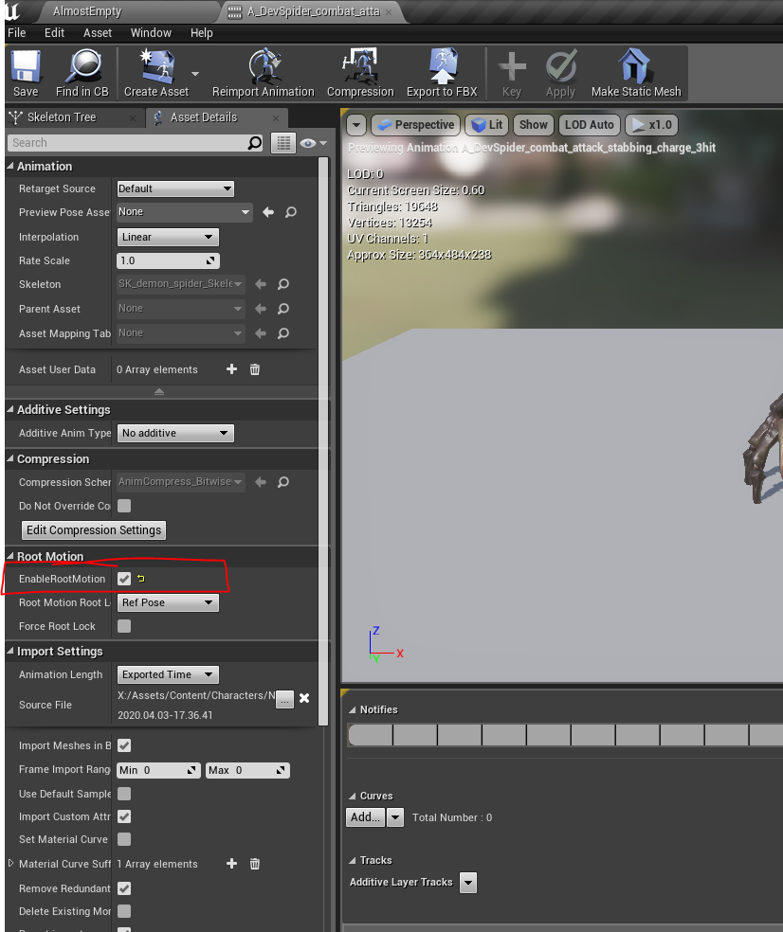Screen dimensions: 783x932
Task: Open the Compression toolbar tool
Action: 360,68
